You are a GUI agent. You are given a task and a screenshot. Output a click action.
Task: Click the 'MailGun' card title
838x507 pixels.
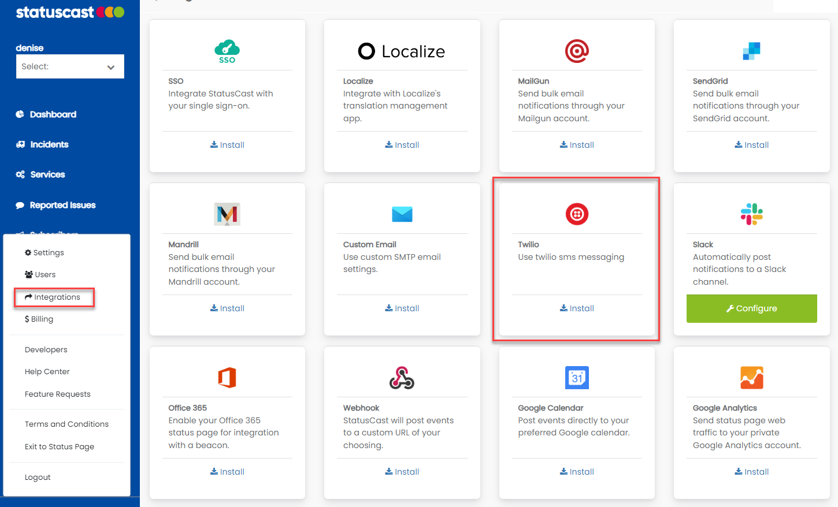(533, 81)
